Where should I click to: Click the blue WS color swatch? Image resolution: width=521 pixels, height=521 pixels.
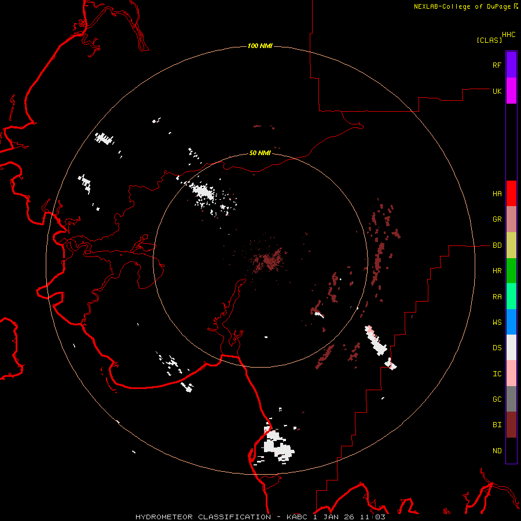click(x=511, y=322)
